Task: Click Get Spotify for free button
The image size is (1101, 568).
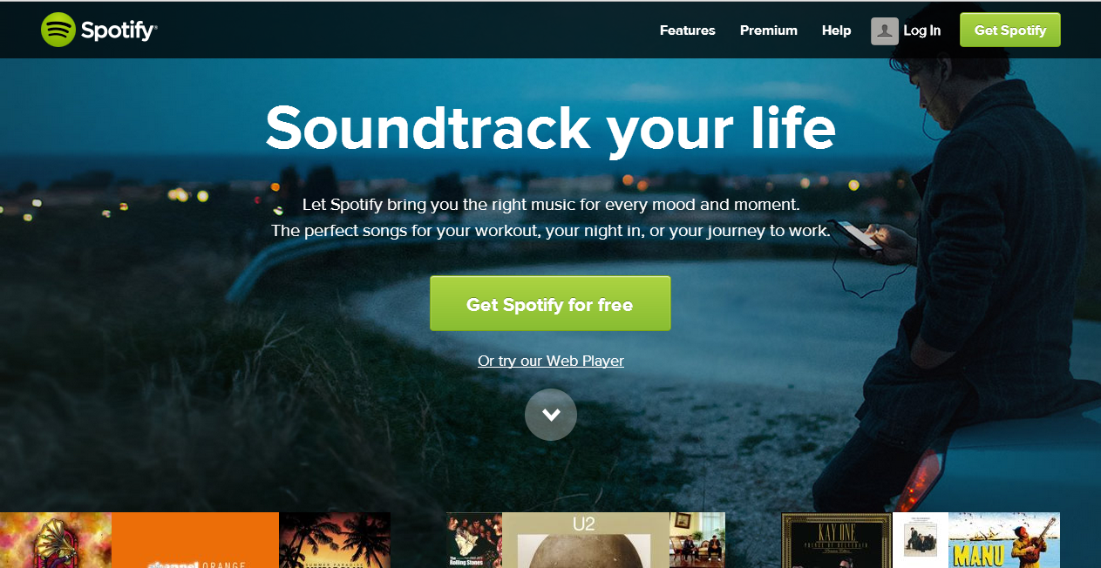Action: [550, 303]
